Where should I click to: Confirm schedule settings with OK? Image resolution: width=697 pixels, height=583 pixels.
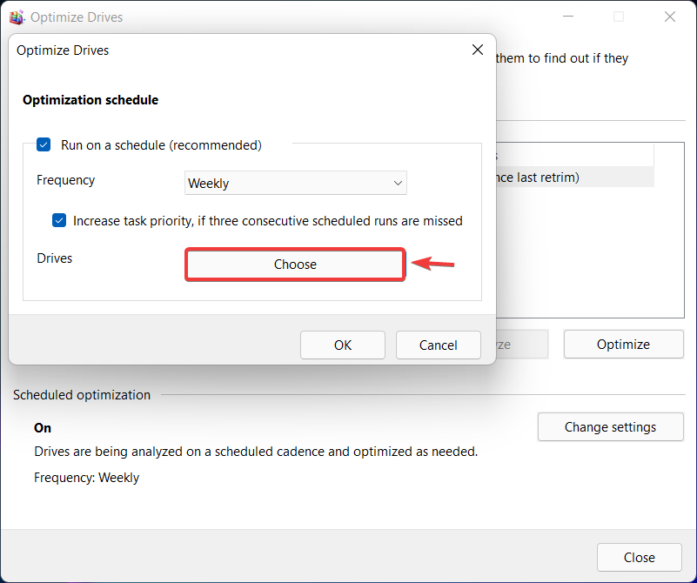click(342, 345)
